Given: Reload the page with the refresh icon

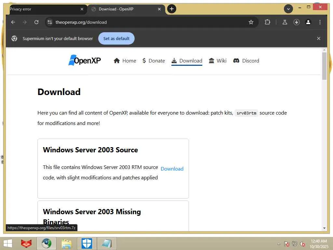Looking at the screenshot, I should (x=36, y=22).
